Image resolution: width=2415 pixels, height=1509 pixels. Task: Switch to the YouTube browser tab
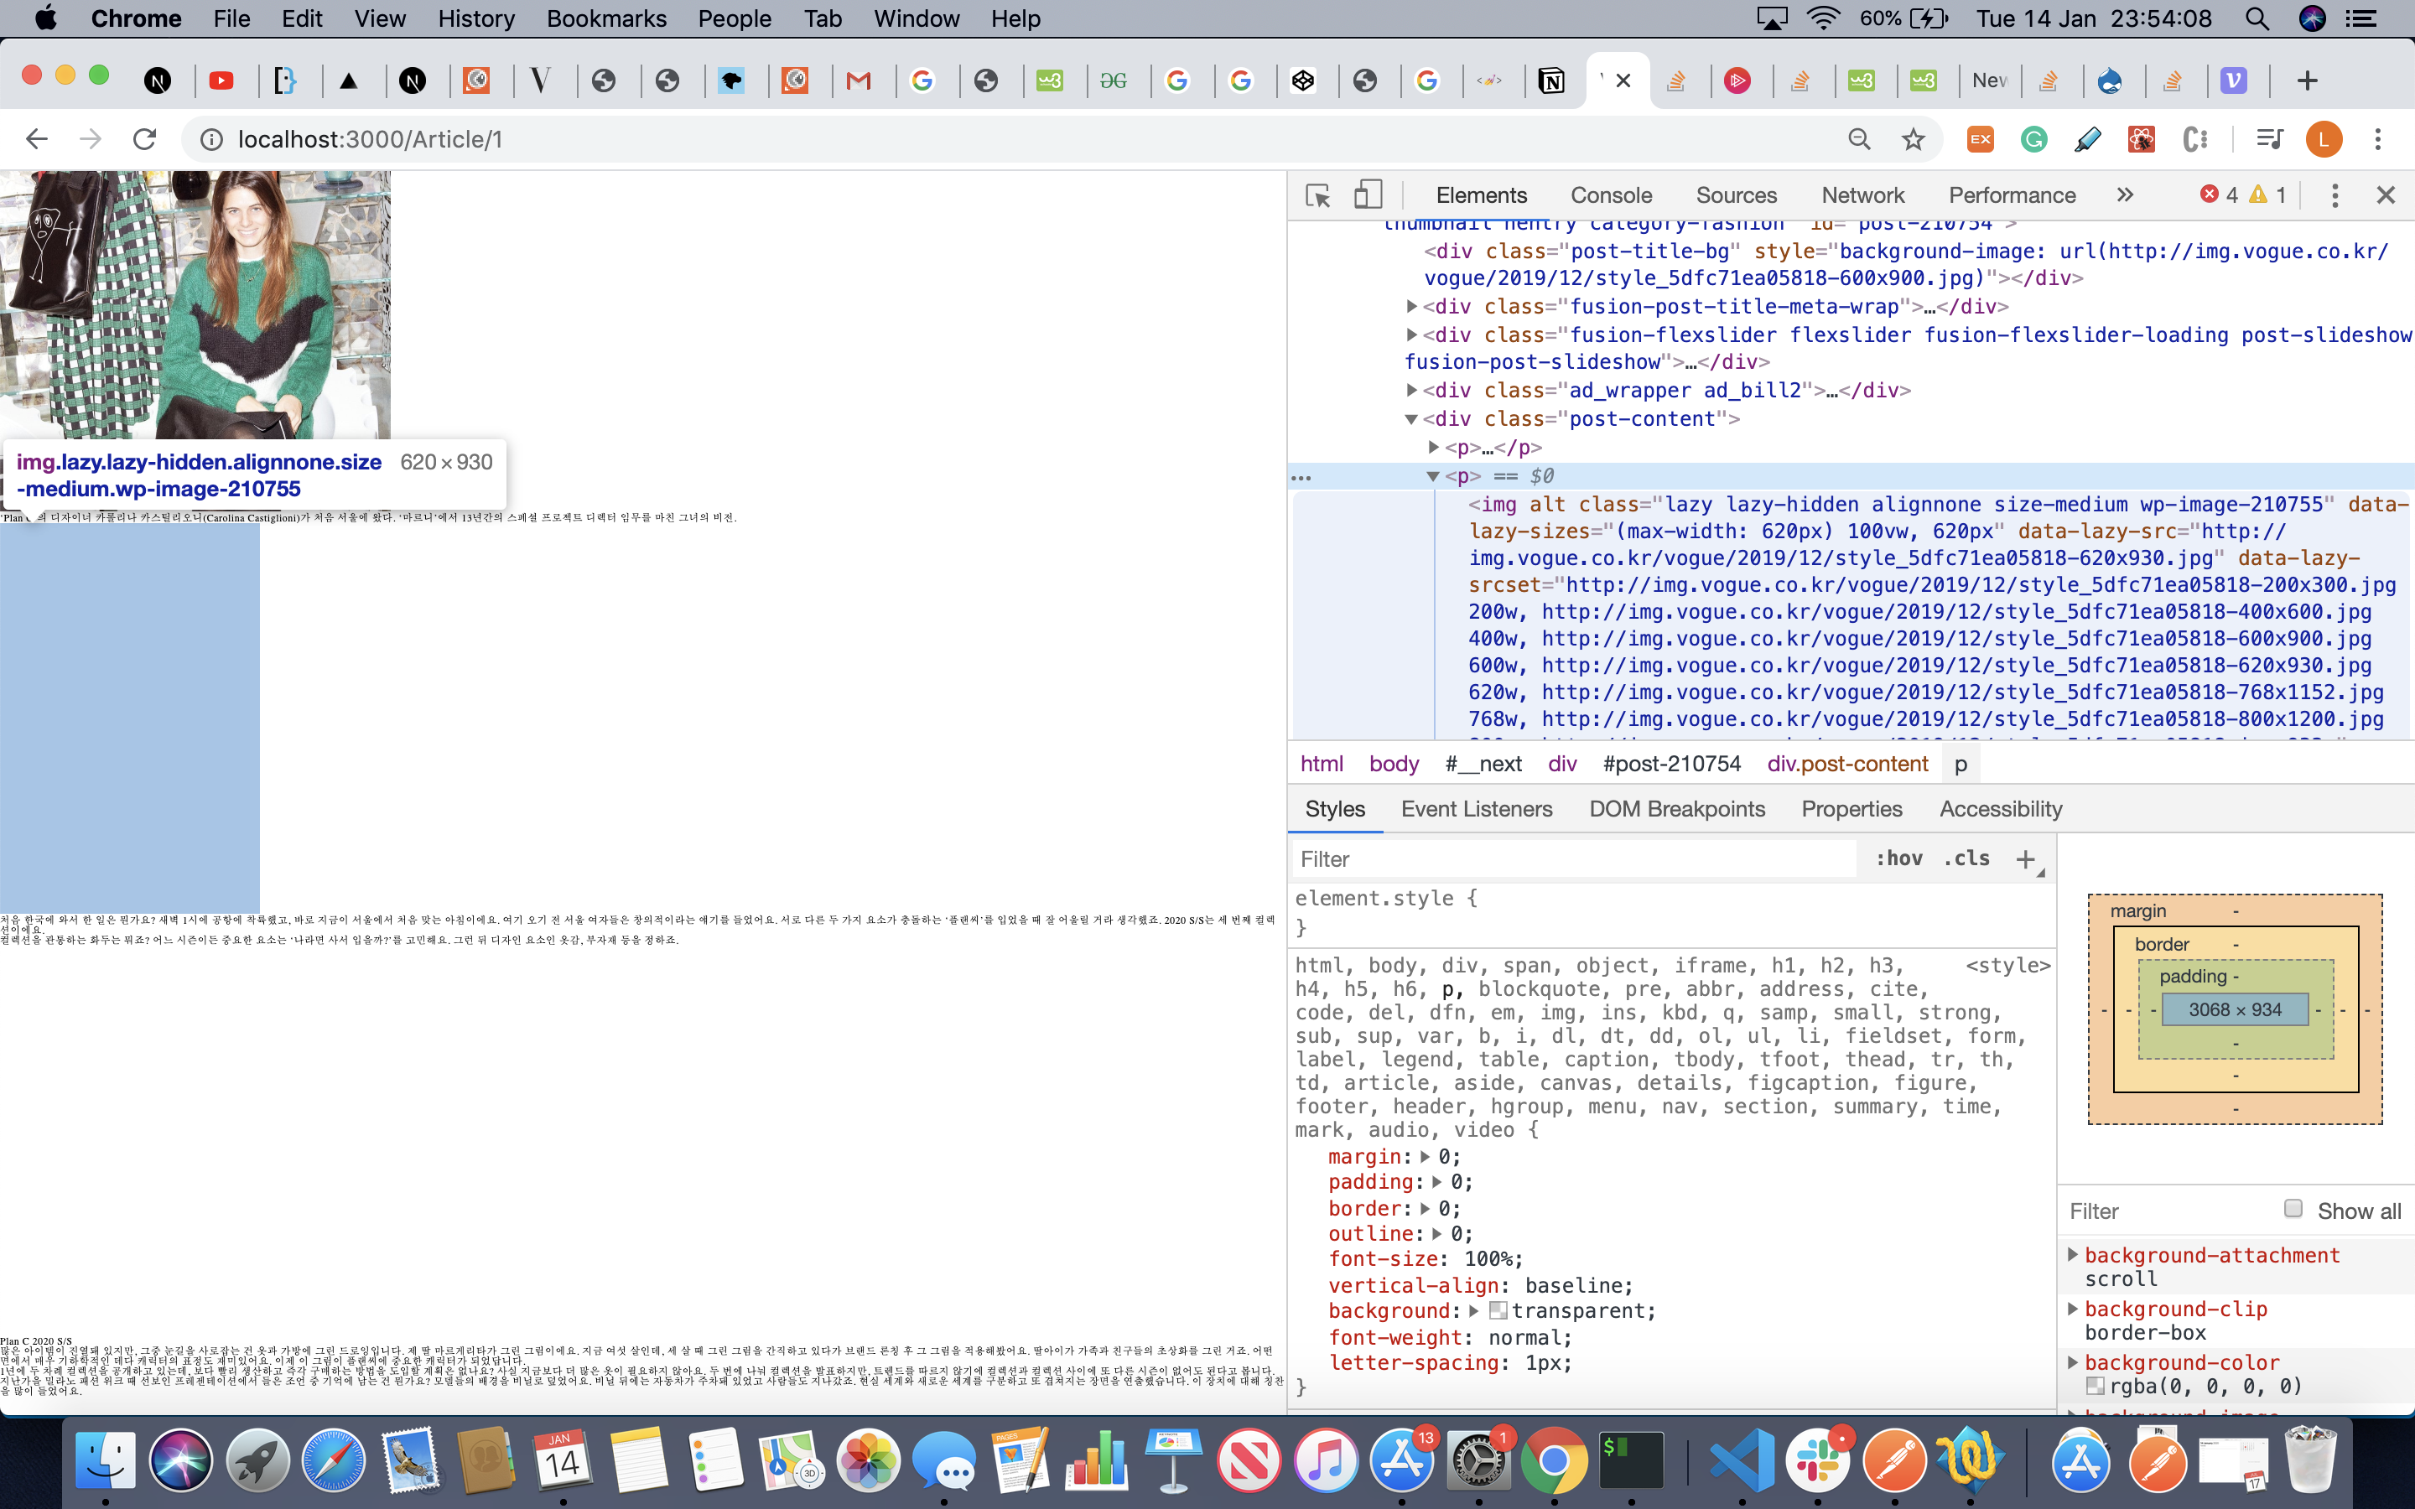(221, 80)
